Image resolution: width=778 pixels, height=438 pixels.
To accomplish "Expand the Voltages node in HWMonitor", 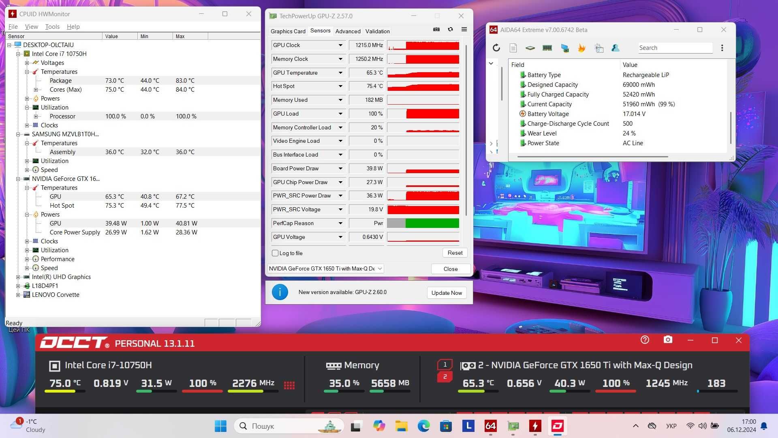I will pyautogui.click(x=27, y=63).
